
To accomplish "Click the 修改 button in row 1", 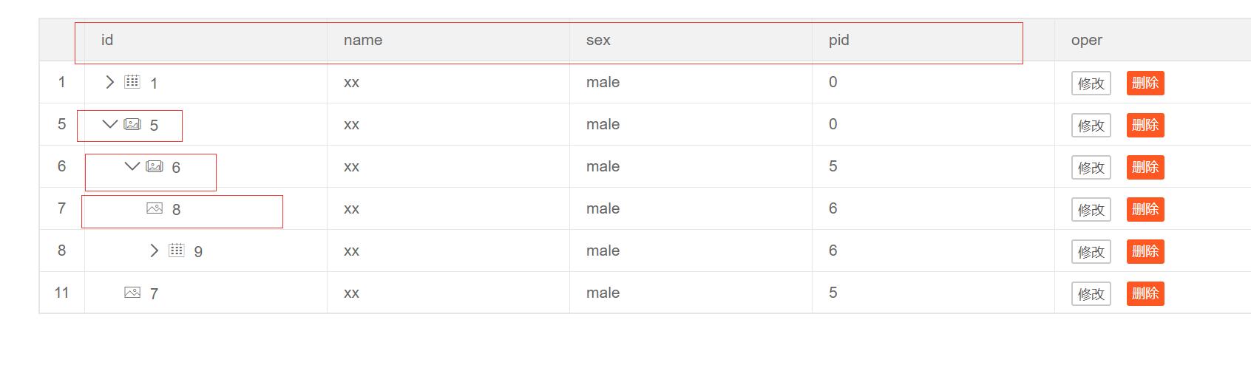I will [x=1091, y=83].
